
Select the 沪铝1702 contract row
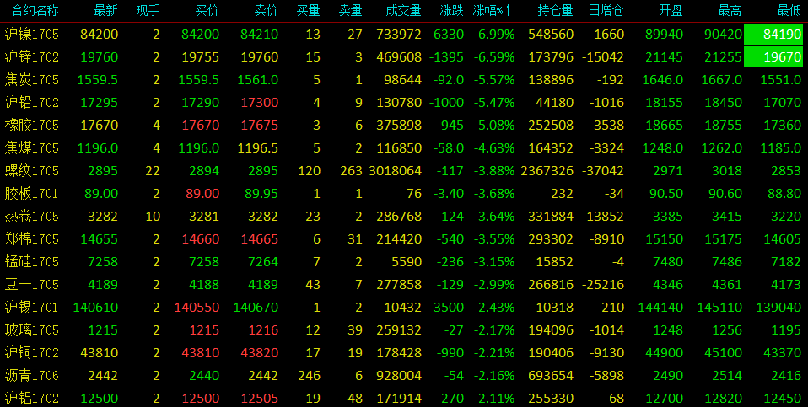pos(404,397)
